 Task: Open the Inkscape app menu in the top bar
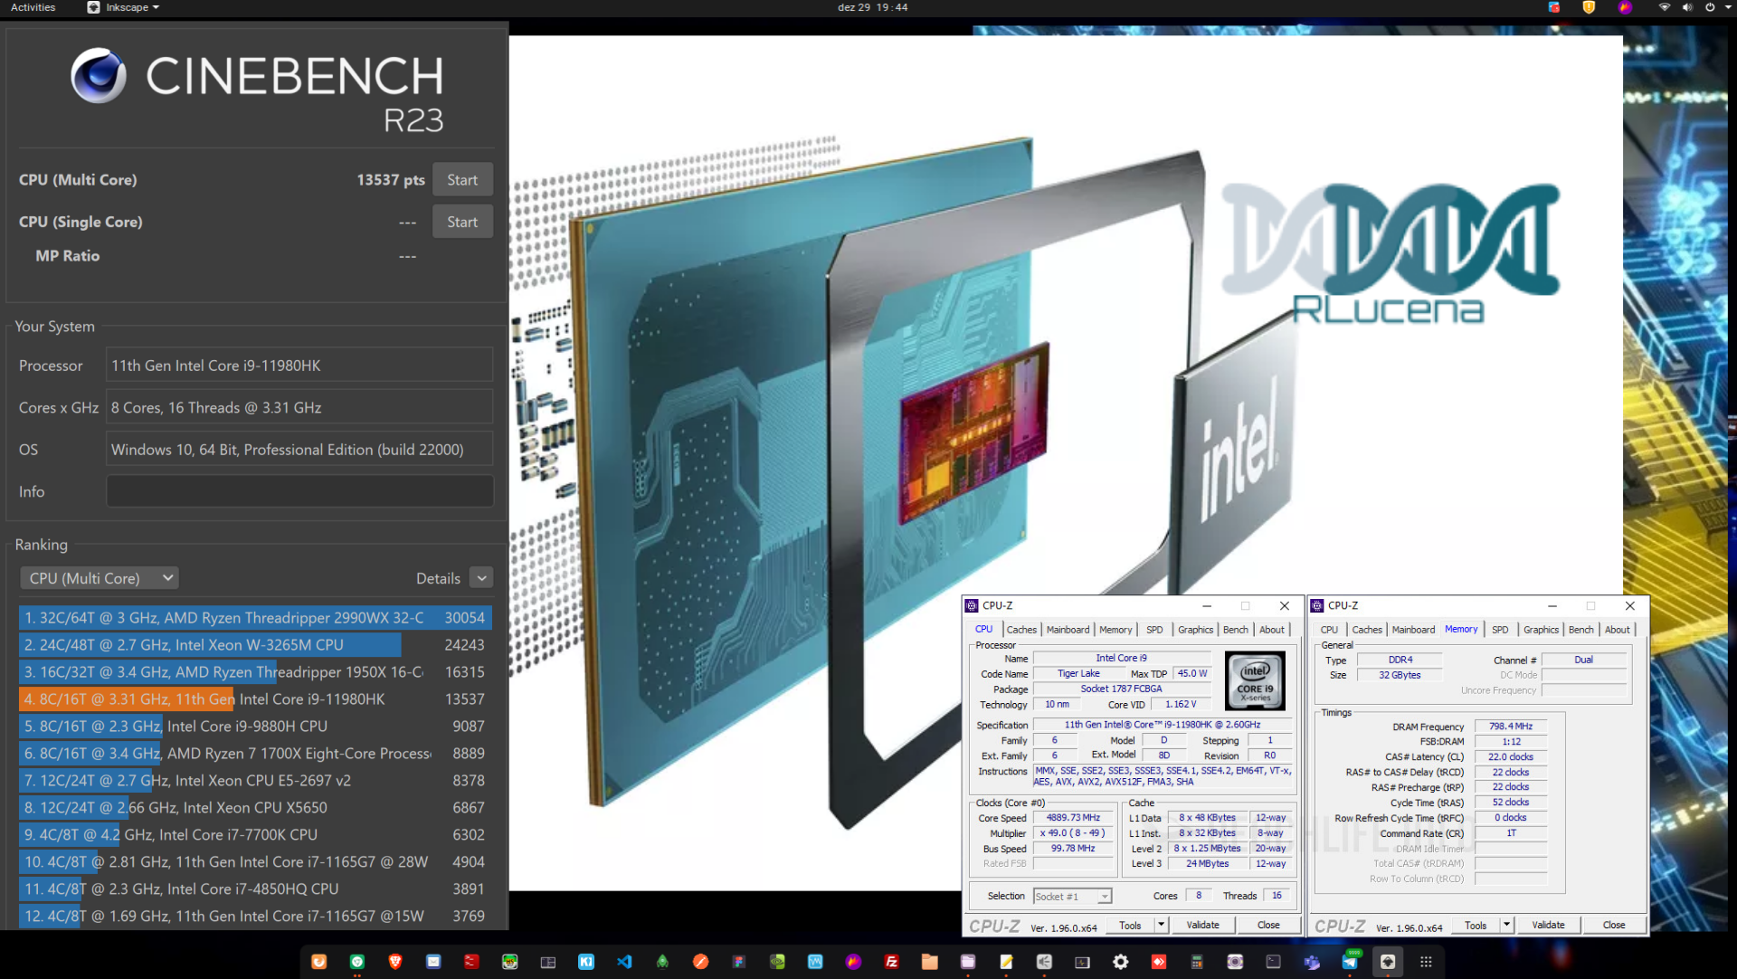123,7
